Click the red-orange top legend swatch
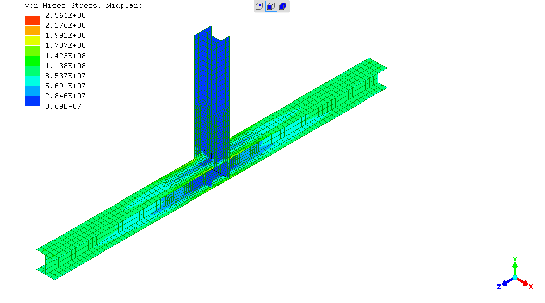 [32, 20]
